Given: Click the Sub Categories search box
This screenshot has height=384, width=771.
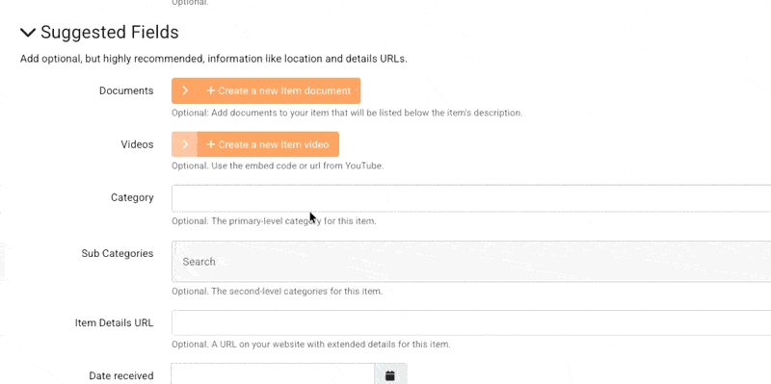Looking at the screenshot, I should 471,261.
